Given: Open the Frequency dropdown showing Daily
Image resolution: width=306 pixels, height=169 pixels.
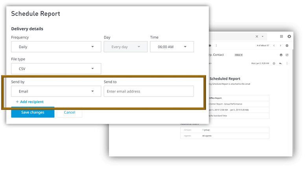Looking at the screenshot, I should point(56,47).
